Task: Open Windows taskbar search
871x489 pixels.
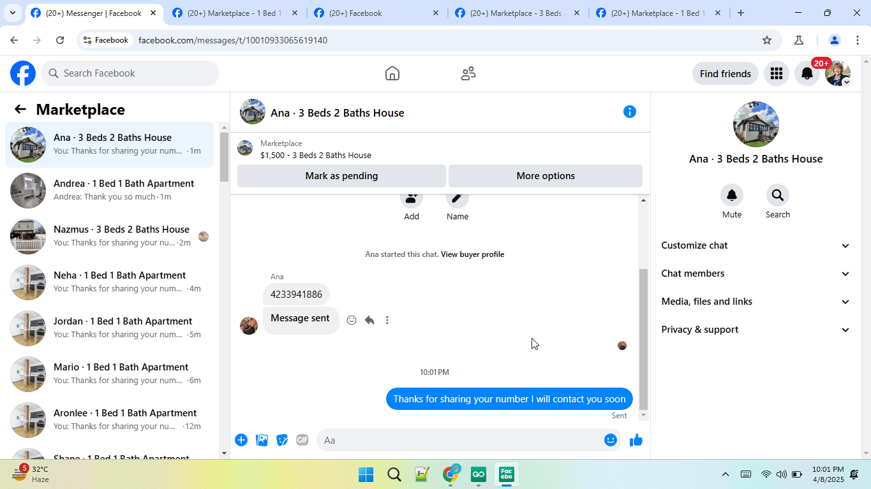Action: tap(394, 474)
